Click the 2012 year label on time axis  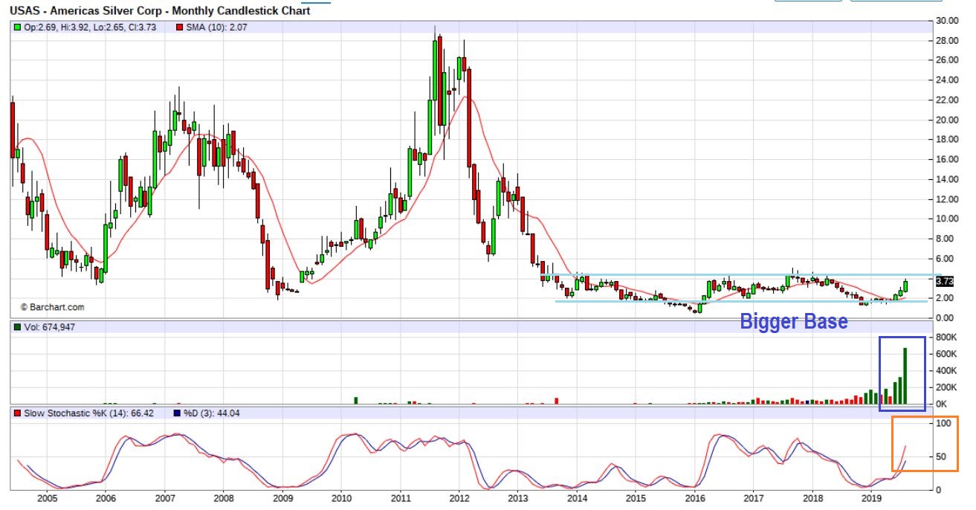pyautogui.click(x=459, y=497)
